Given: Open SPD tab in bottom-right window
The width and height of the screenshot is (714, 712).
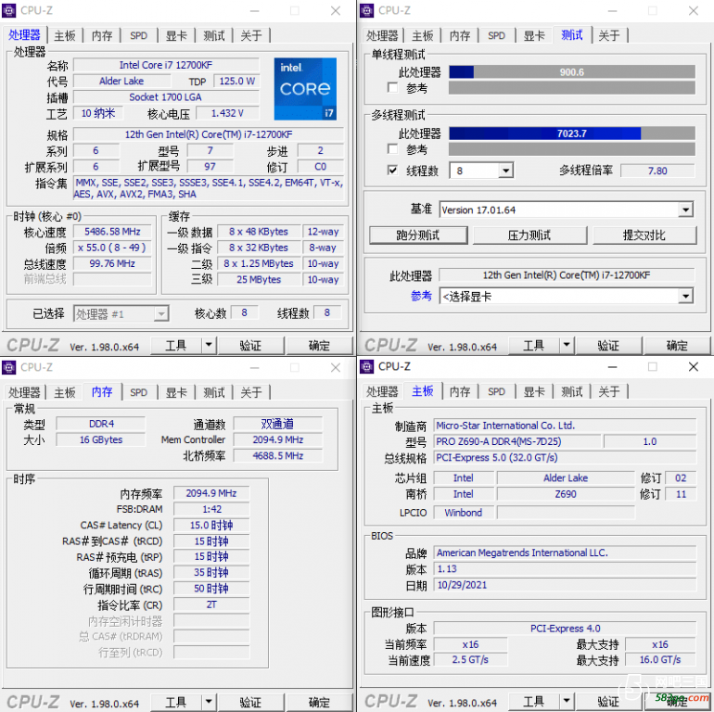Looking at the screenshot, I should pyautogui.click(x=497, y=391).
